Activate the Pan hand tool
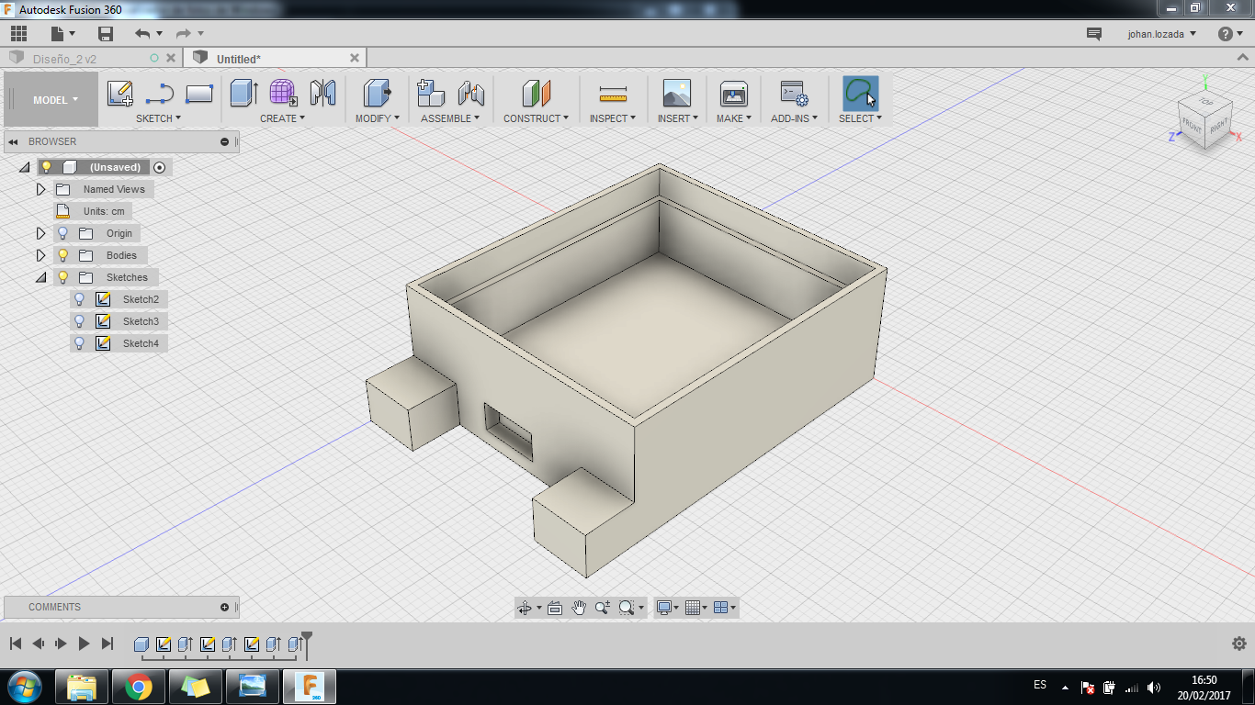This screenshot has height=705, width=1255. pyautogui.click(x=579, y=607)
